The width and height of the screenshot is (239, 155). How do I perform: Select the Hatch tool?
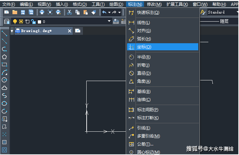click(4, 142)
